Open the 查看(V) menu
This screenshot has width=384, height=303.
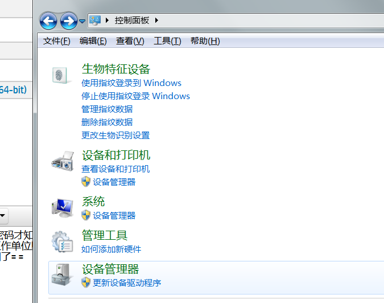(130, 41)
